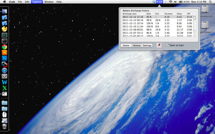This screenshot has height=134, width=215.
Task: Launch Google Chrome from the dock
Action: 5,47
